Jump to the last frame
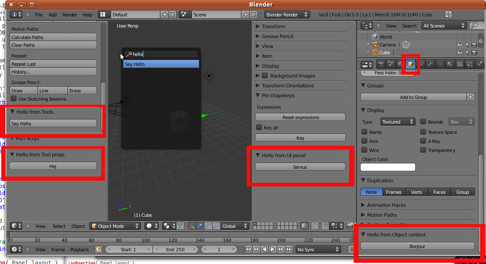The width and height of the screenshot is (486, 264). click(289, 250)
